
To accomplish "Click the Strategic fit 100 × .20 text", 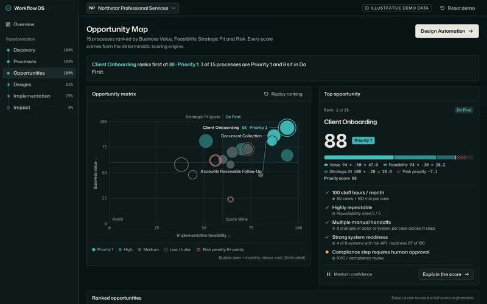I will coord(360,171).
